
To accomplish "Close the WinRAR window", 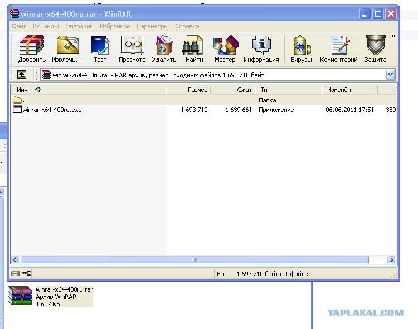I will pos(391,13).
